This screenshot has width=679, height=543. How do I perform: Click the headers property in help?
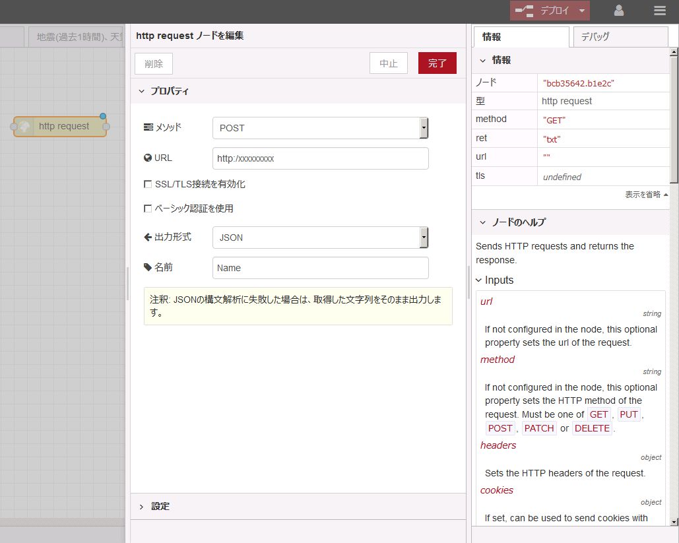pyautogui.click(x=498, y=445)
